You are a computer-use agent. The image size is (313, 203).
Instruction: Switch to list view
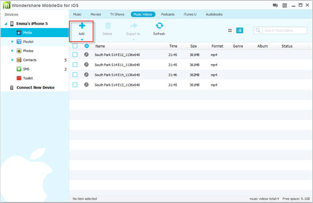239,30
